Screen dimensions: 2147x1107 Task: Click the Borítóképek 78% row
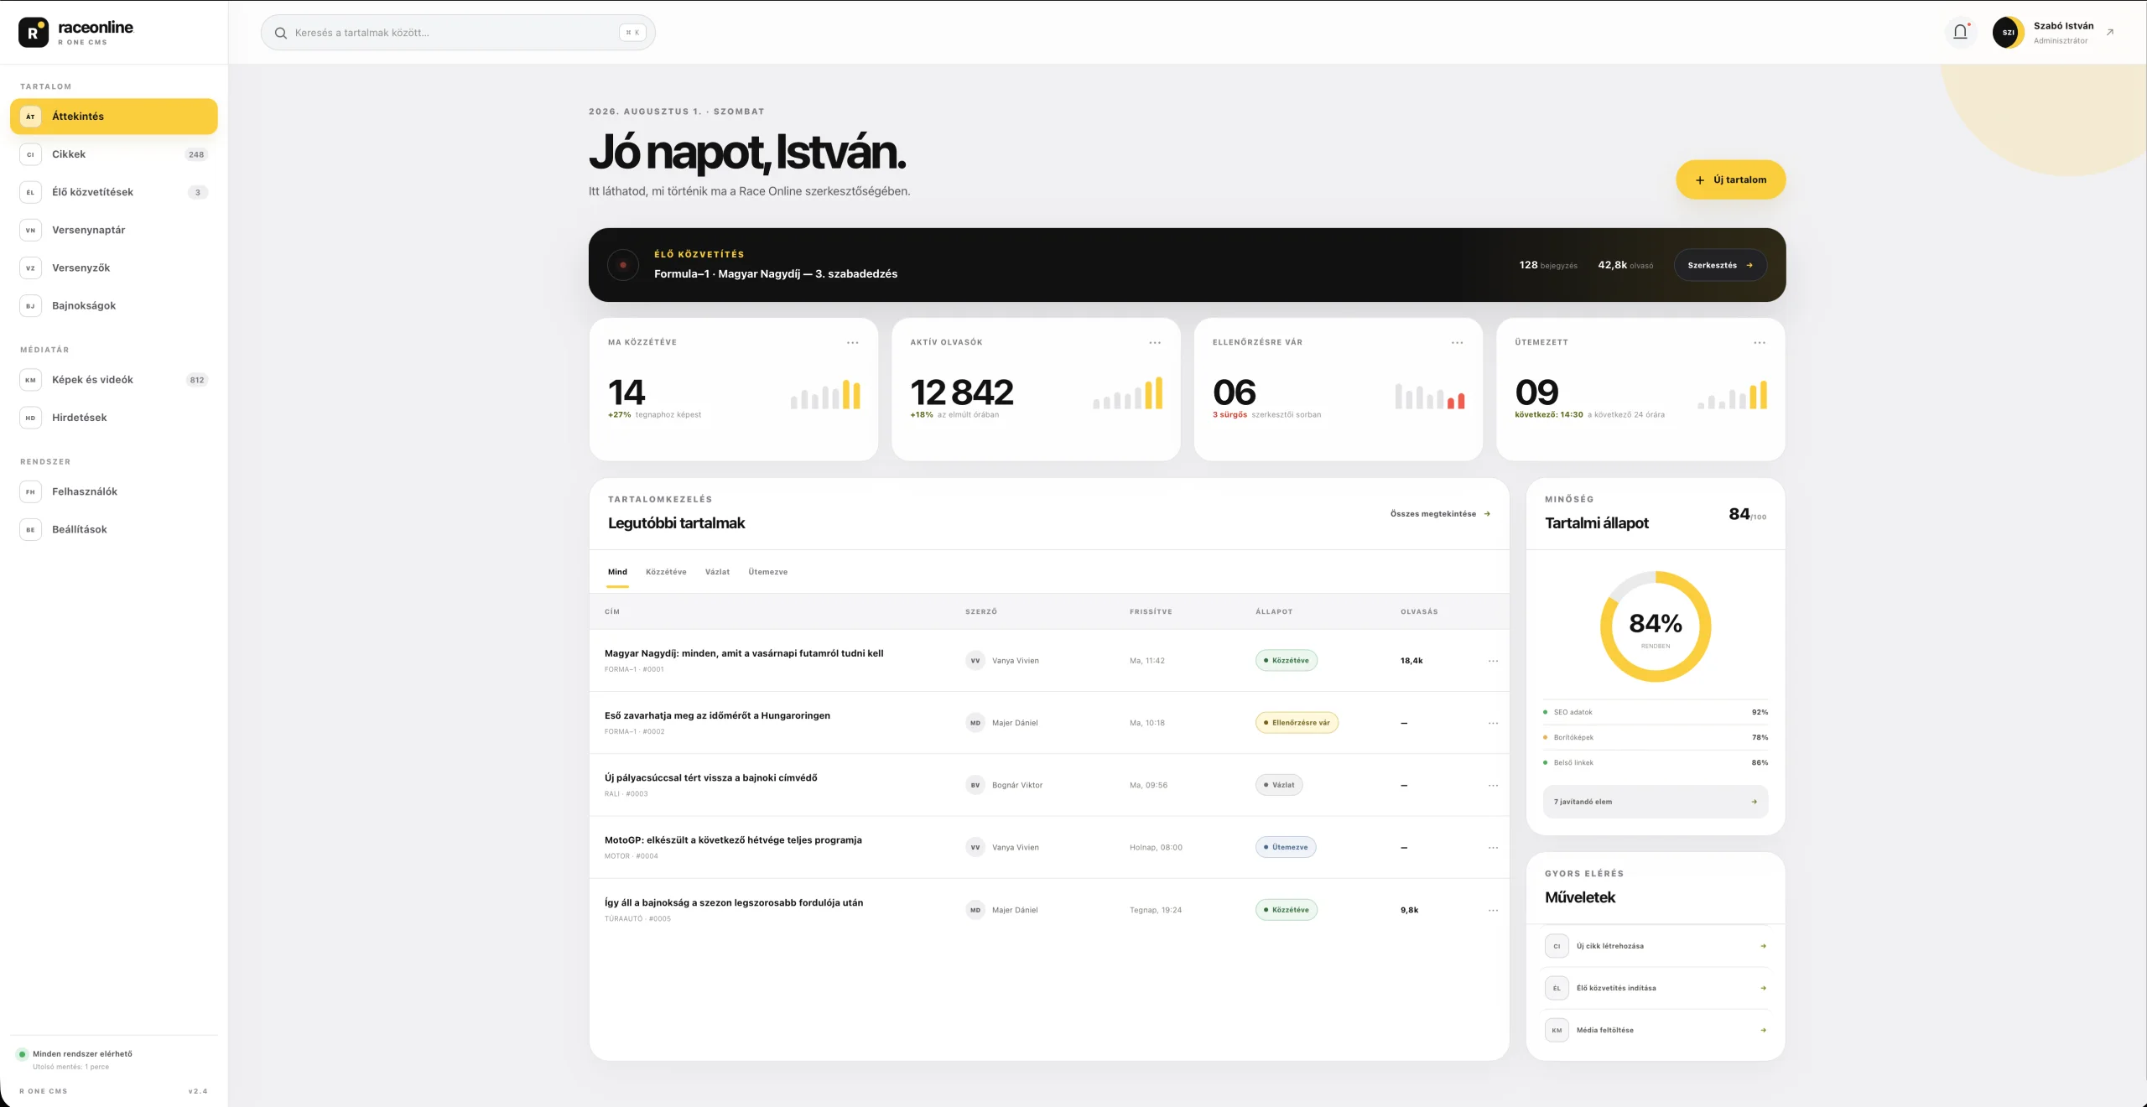point(1656,737)
